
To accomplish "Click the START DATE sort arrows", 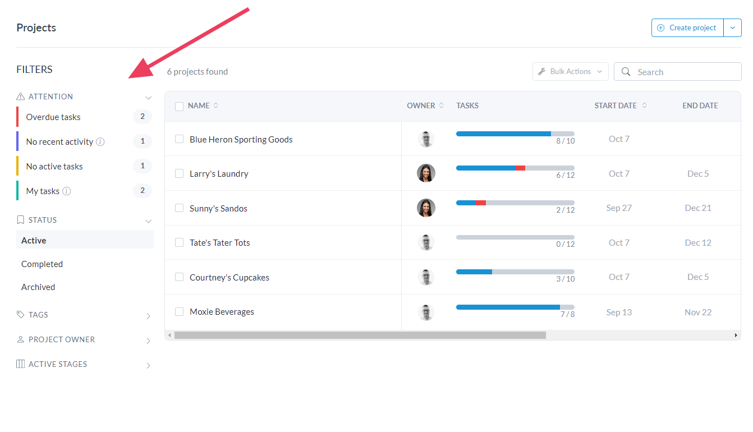I will click(x=645, y=105).
